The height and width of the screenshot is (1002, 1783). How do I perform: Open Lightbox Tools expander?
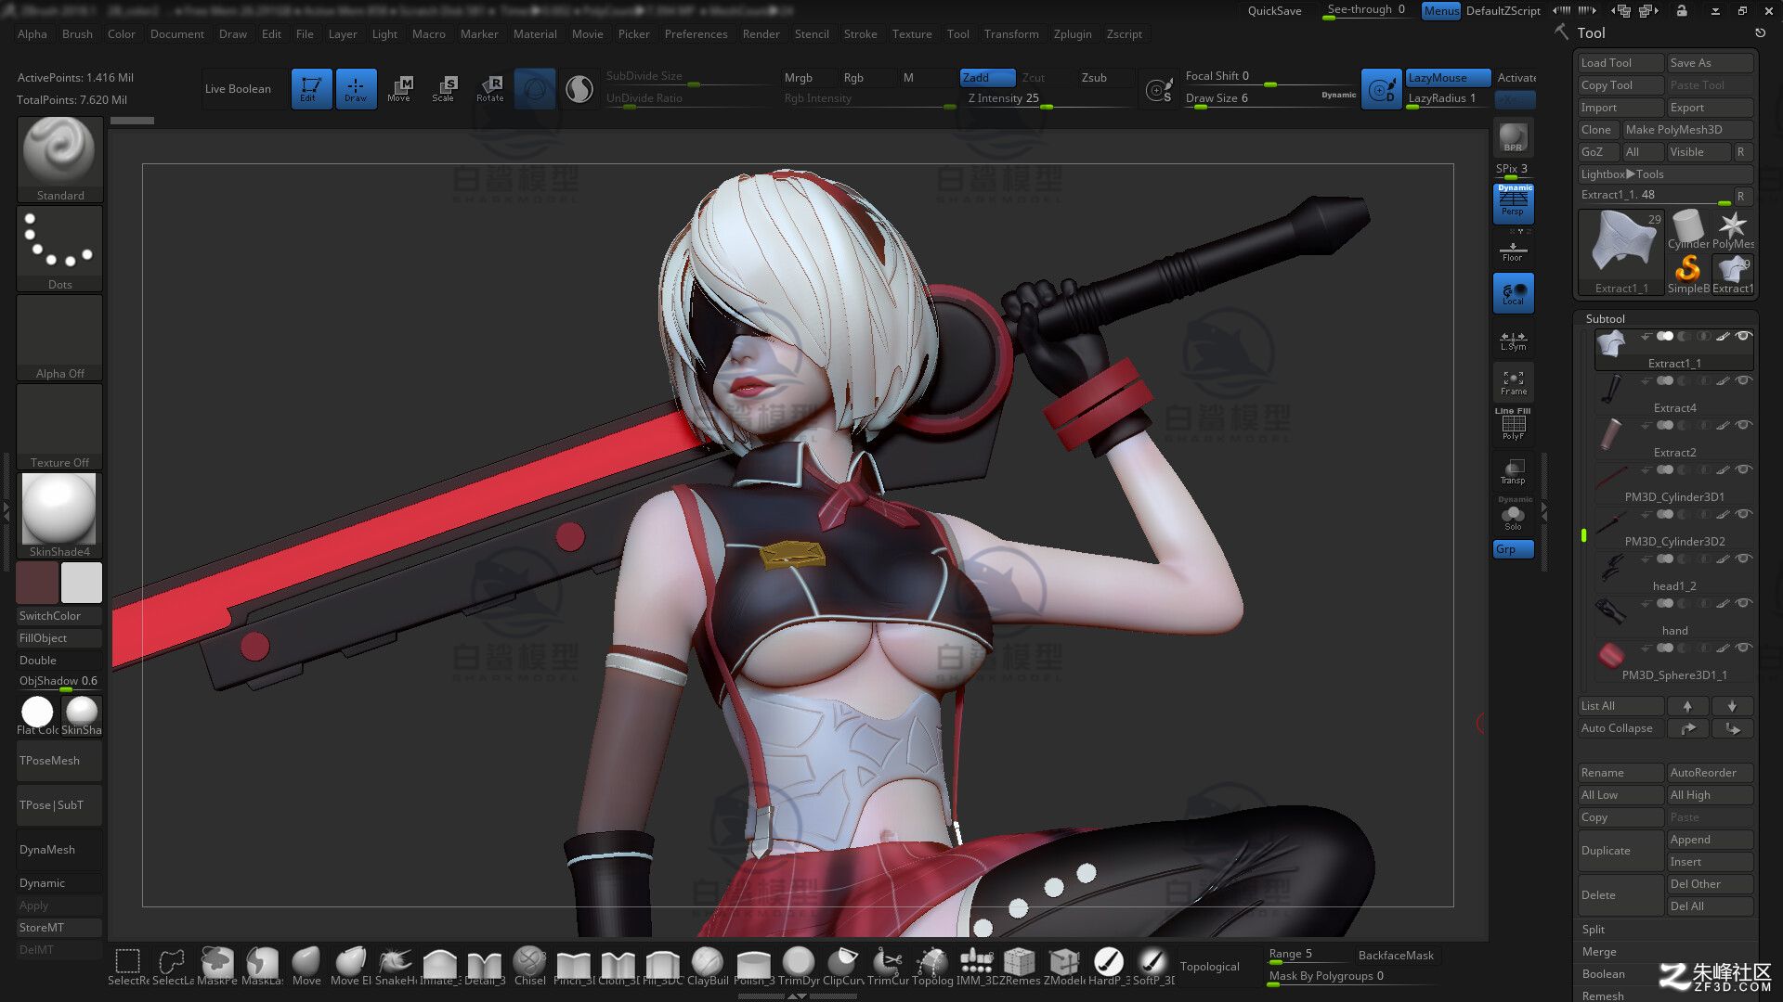coord(1665,174)
